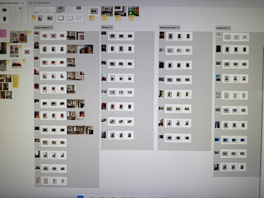The height and width of the screenshot is (198, 264).
Task: Select Industrial purple building source image
Action: (x=217, y=125)
